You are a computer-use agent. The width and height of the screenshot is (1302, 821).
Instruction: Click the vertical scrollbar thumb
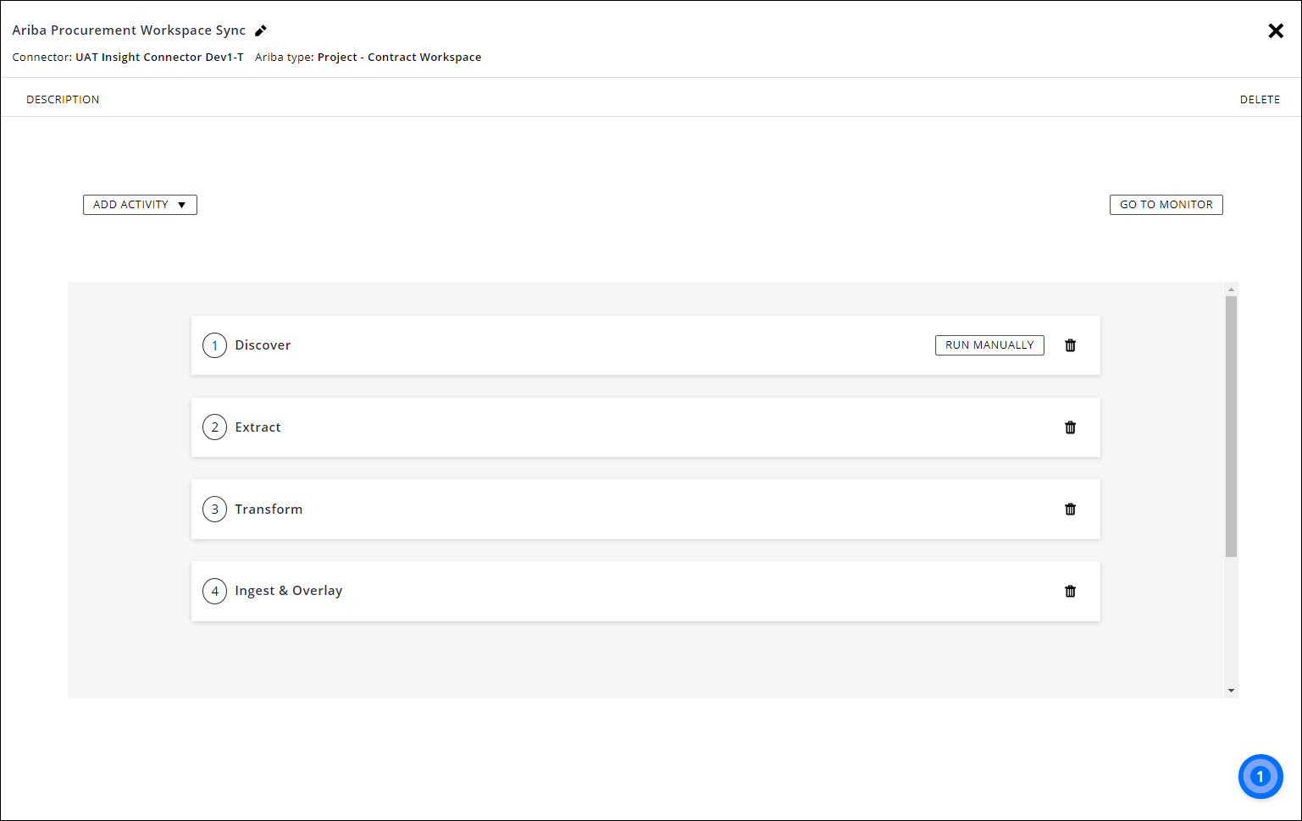tap(1230, 423)
